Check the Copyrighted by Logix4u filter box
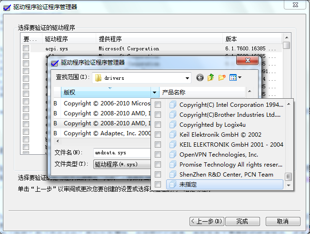The height and width of the screenshot is (234, 310). 158,124
